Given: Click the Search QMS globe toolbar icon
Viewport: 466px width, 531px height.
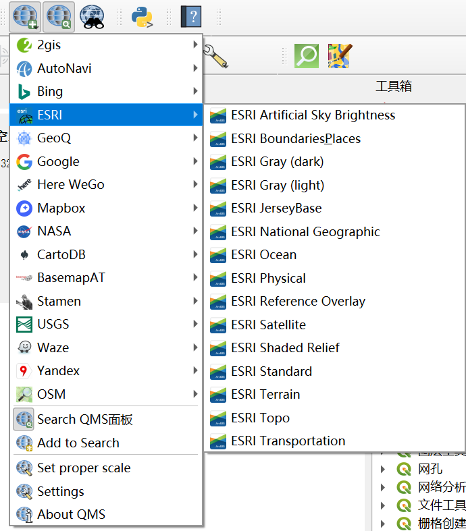Looking at the screenshot, I should click(x=59, y=17).
